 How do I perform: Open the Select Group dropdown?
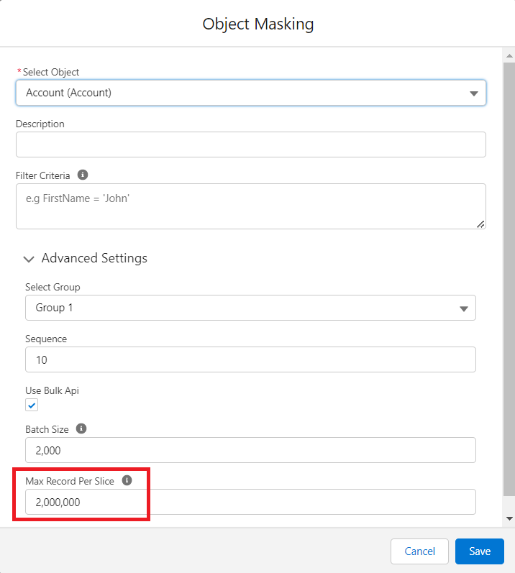coord(250,308)
